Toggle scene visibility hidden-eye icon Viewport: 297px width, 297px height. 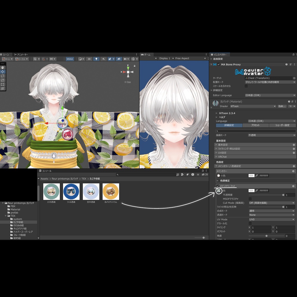pos(119,59)
